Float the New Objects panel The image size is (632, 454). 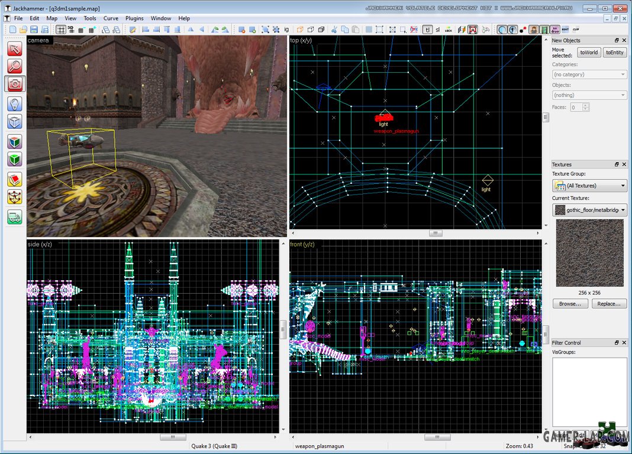tap(617, 40)
